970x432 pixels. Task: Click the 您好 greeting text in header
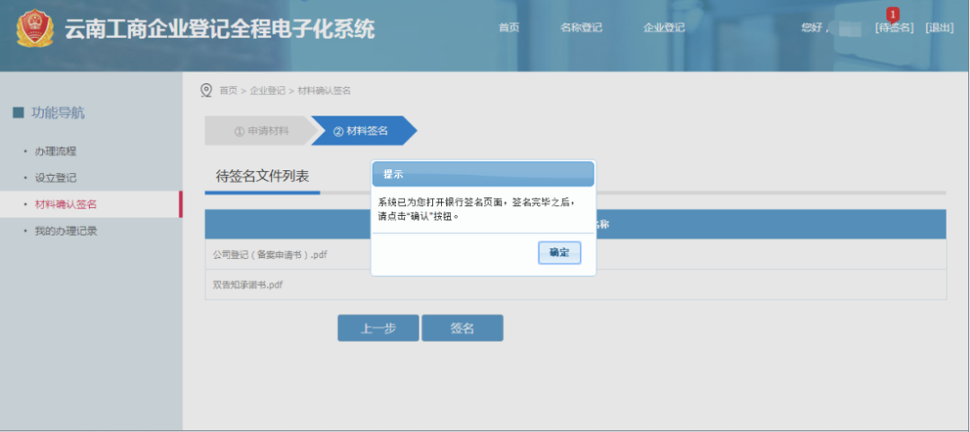tap(815, 28)
